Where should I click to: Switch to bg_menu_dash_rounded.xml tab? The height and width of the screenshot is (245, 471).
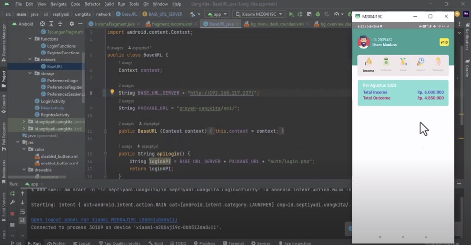coord(277,24)
